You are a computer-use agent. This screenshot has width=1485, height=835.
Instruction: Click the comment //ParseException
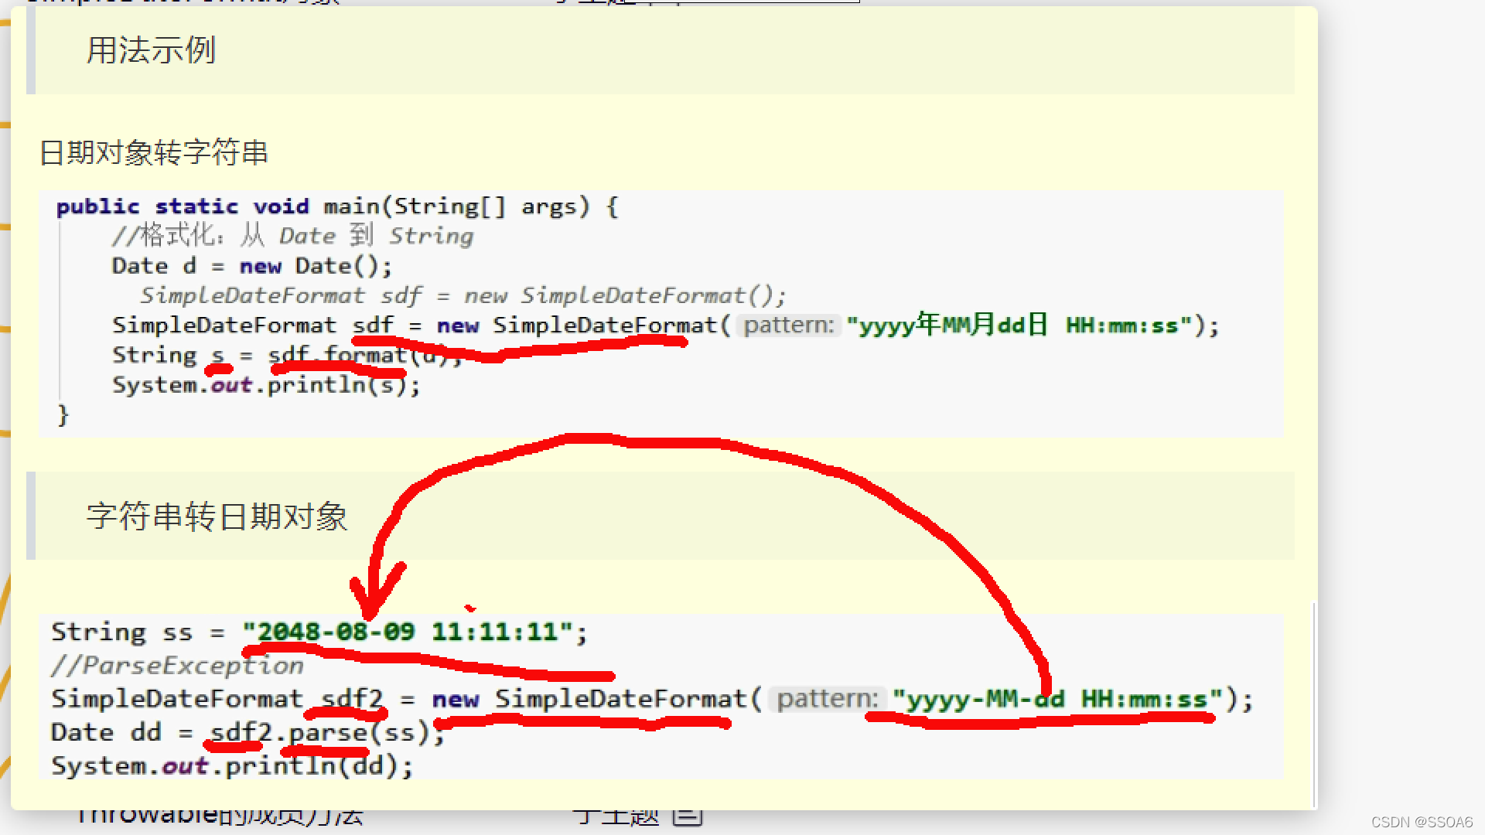click(x=177, y=665)
